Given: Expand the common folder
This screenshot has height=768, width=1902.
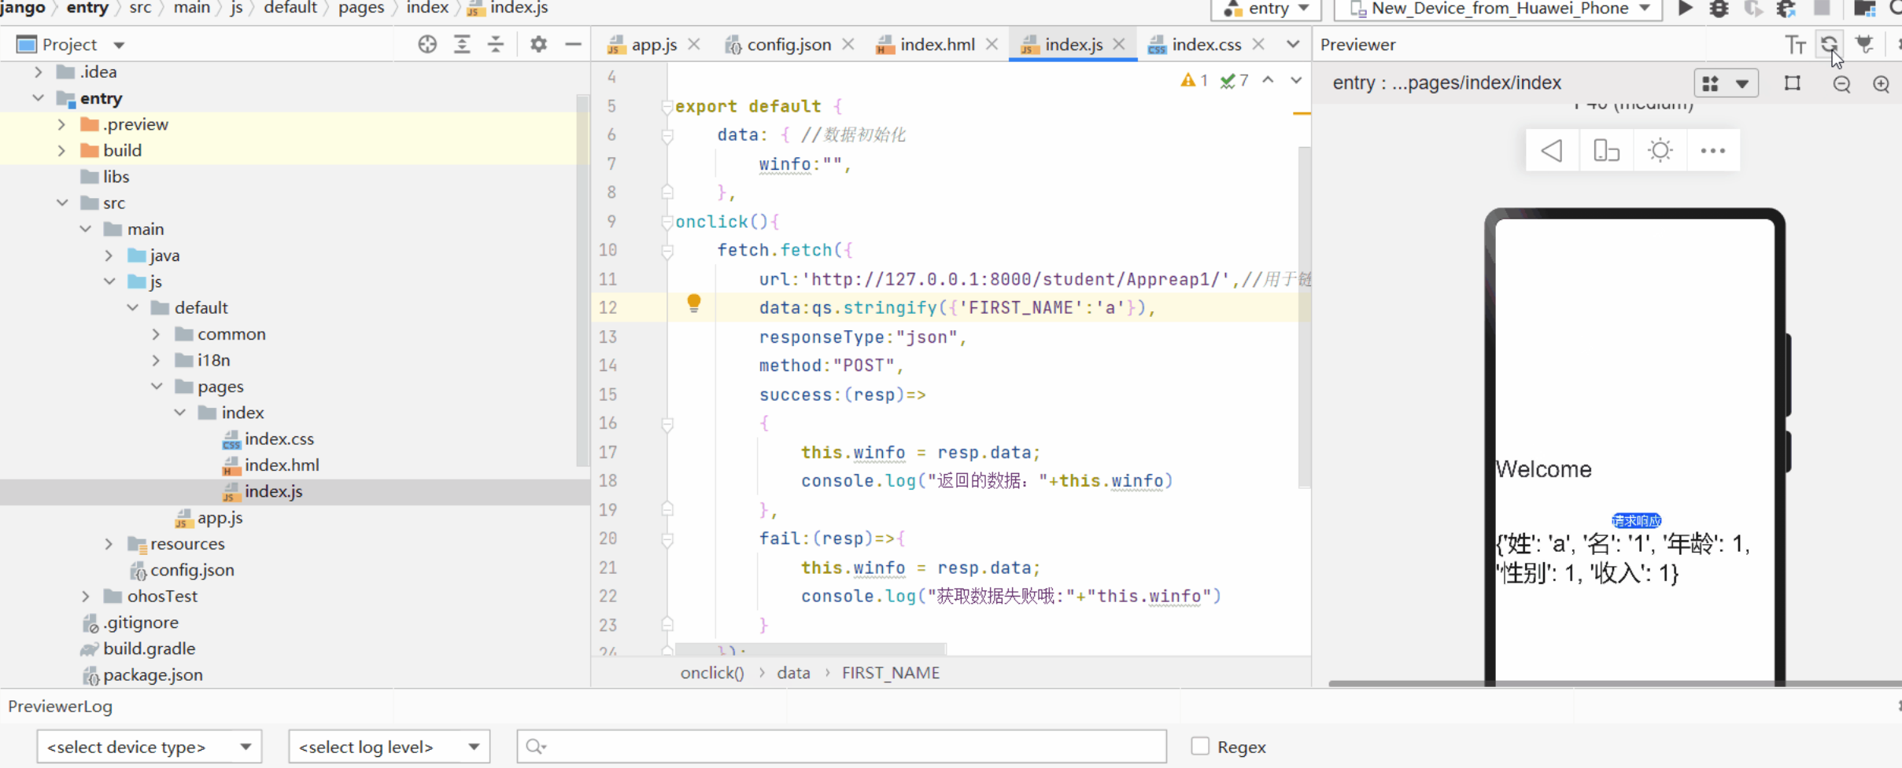Looking at the screenshot, I should 156,334.
